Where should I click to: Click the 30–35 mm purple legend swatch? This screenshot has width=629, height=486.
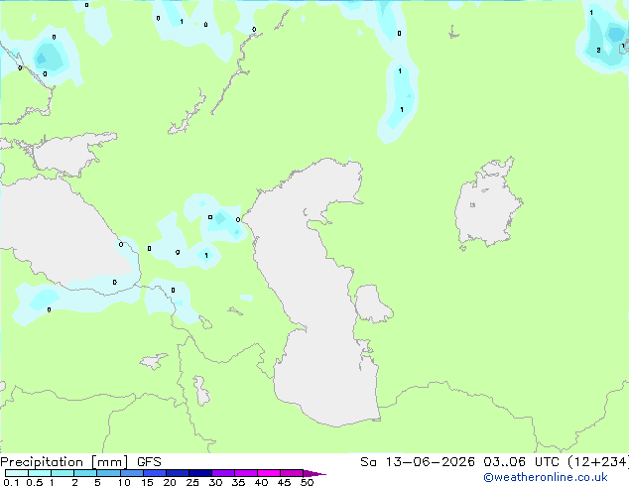(x=222, y=473)
